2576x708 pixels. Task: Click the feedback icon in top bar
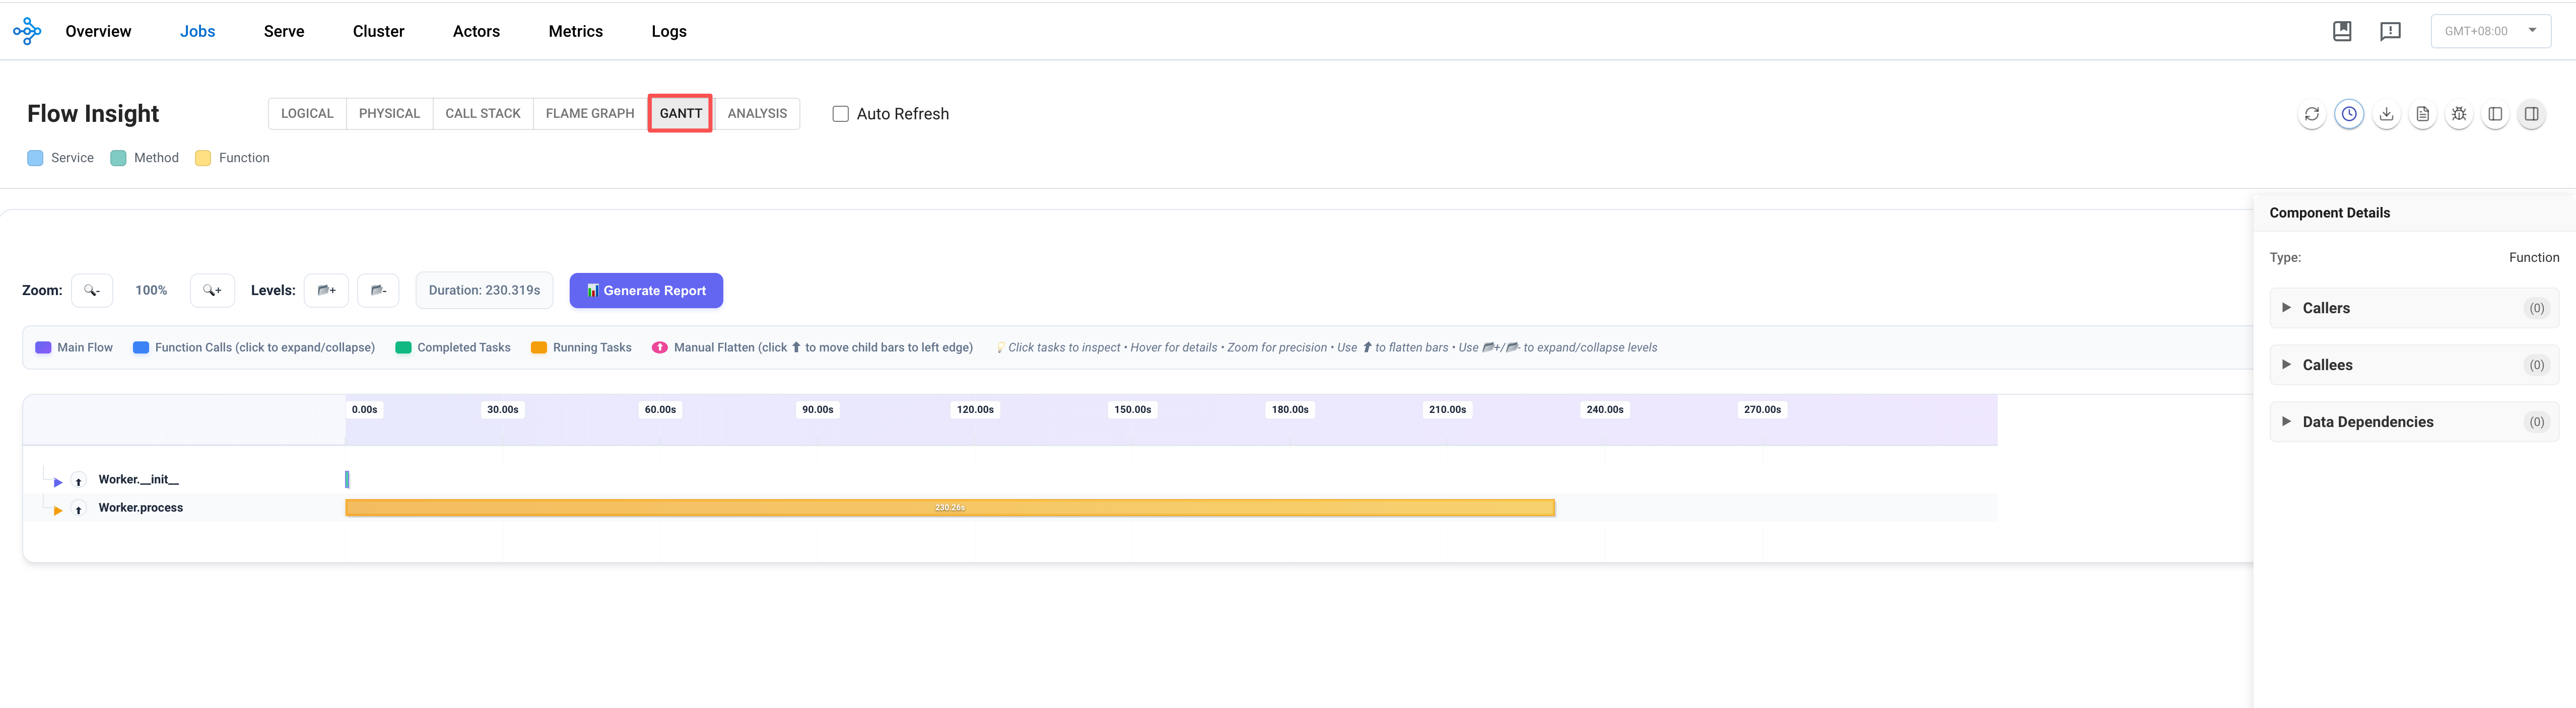(x=2390, y=31)
